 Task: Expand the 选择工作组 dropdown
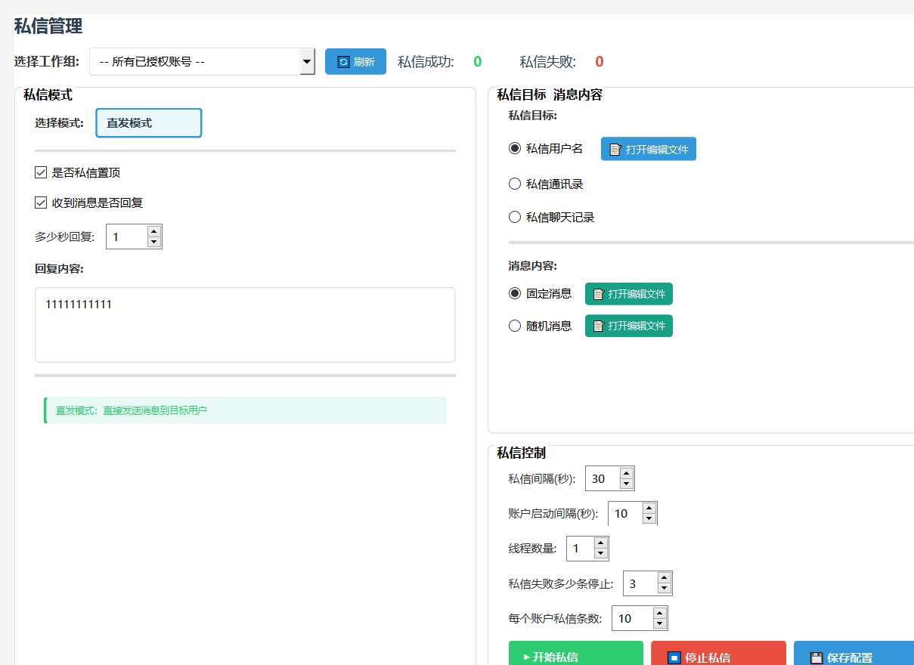pyautogui.click(x=307, y=62)
